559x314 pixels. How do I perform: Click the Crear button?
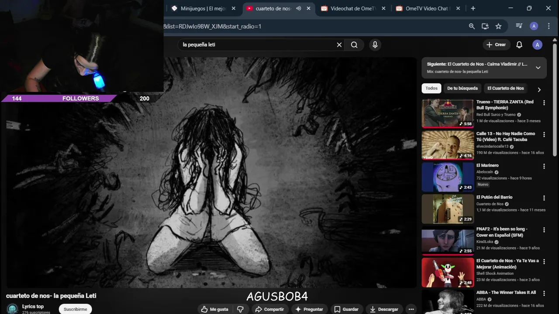pos(496,44)
